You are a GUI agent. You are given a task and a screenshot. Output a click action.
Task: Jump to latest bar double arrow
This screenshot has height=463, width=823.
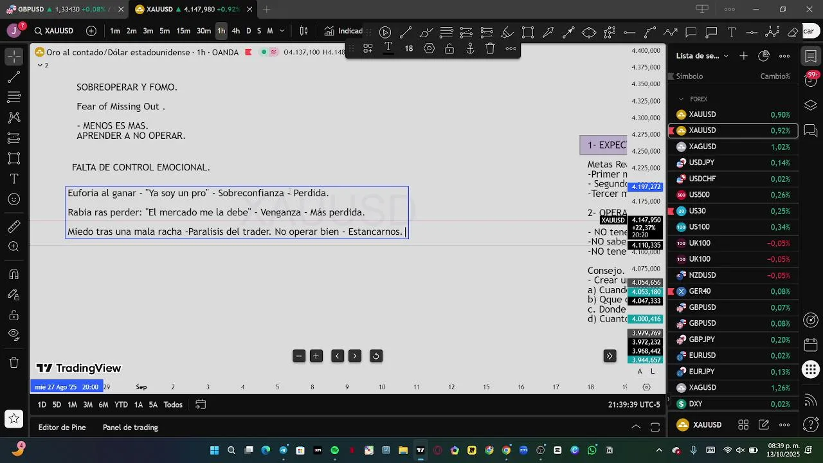(610, 356)
